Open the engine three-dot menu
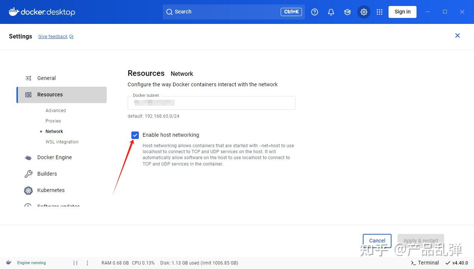The width and height of the screenshot is (474, 269). coord(87,263)
